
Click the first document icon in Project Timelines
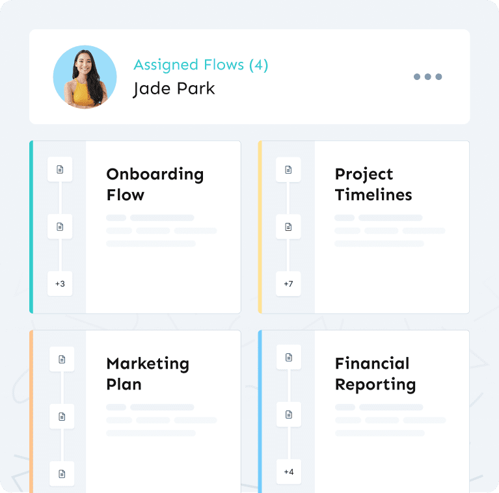click(x=288, y=170)
